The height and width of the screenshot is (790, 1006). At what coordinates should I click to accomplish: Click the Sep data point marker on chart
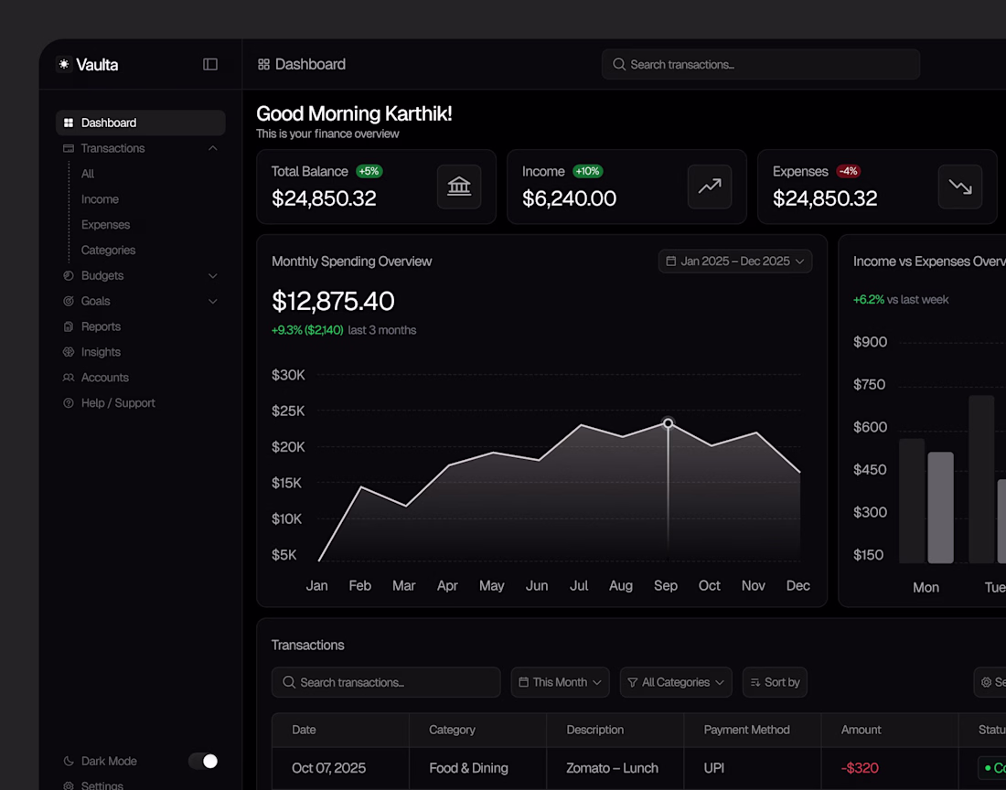click(668, 423)
